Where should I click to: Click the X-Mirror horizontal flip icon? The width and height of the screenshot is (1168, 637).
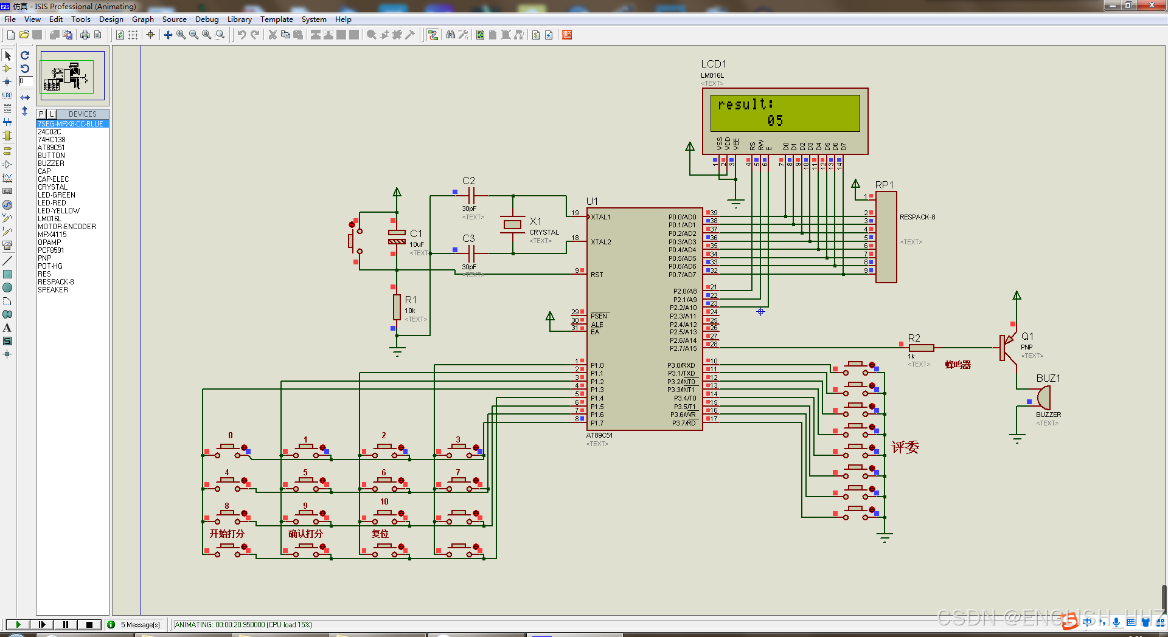[x=25, y=97]
